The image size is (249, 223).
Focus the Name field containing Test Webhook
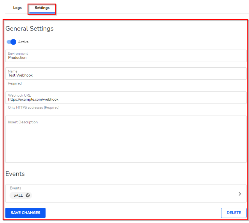point(126,75)
